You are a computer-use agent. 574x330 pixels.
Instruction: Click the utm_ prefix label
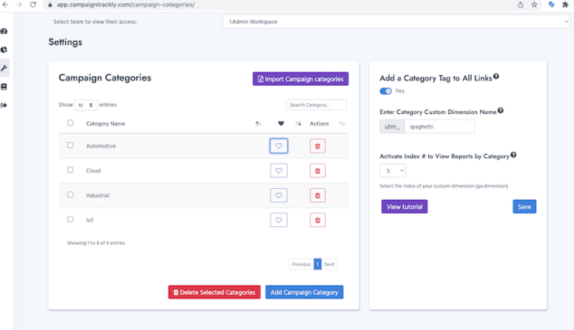[392, 126]
